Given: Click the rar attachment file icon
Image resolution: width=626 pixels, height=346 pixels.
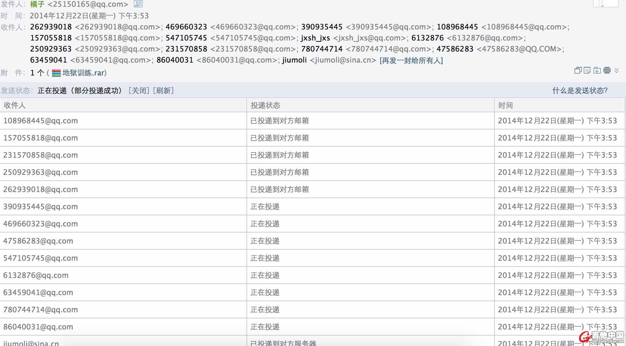Looking at the screenshot, I should (56, 73).
